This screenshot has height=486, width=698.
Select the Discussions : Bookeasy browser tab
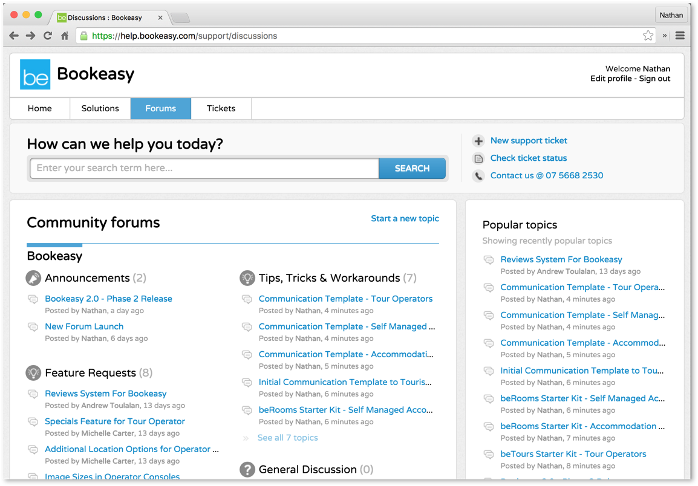coord(109,18)
